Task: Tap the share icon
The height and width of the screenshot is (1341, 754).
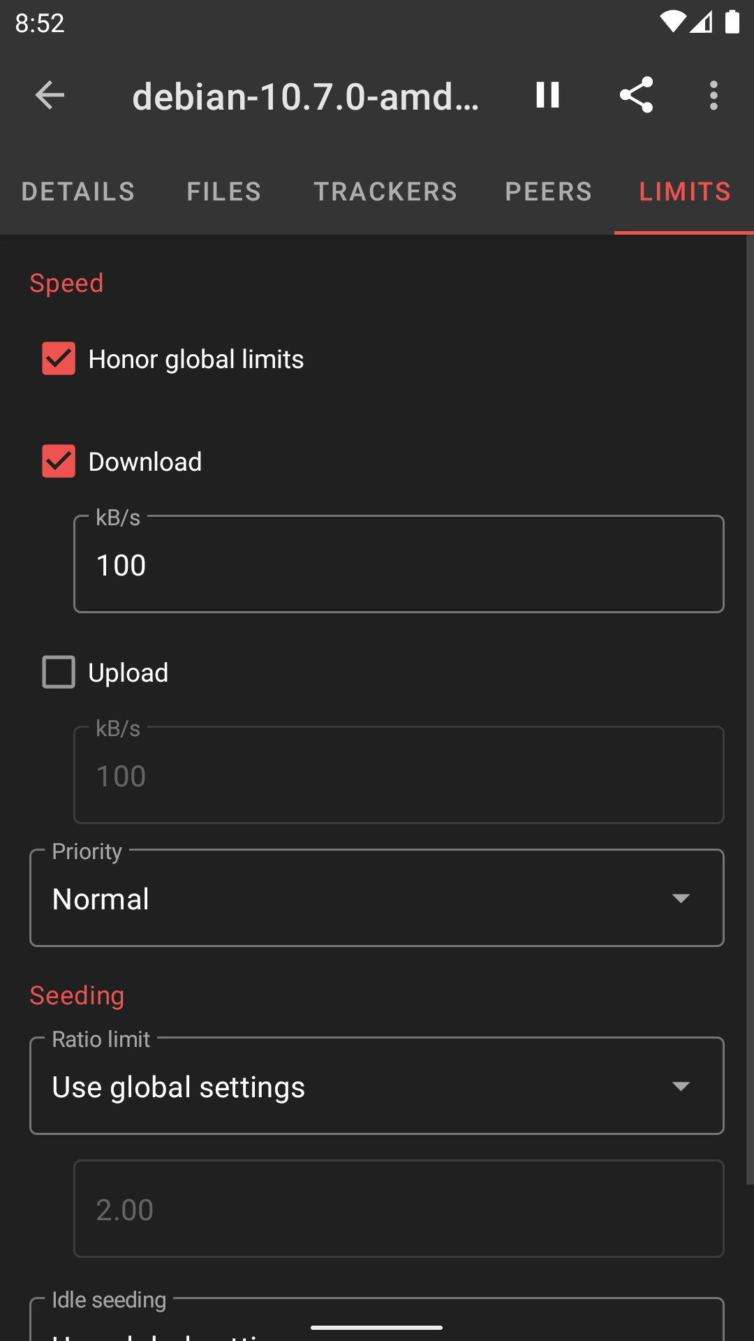Action: (636, 96)
